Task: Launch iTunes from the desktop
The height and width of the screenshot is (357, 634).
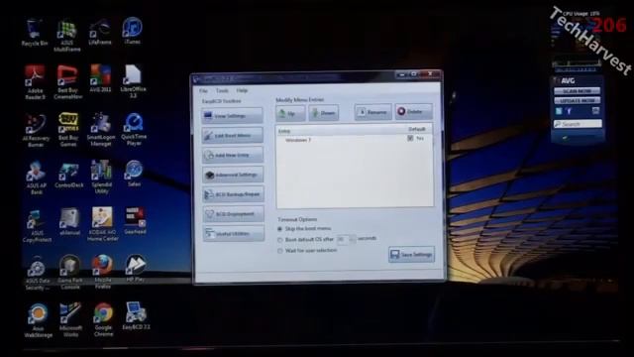Action: 132,31
